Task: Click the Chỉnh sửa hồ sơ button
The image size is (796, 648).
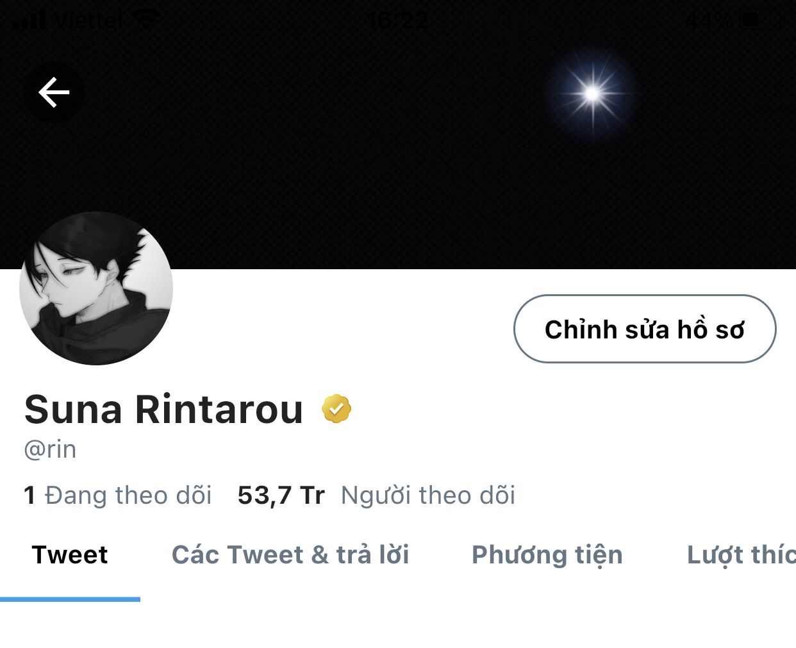Action: tap(645, 329)
